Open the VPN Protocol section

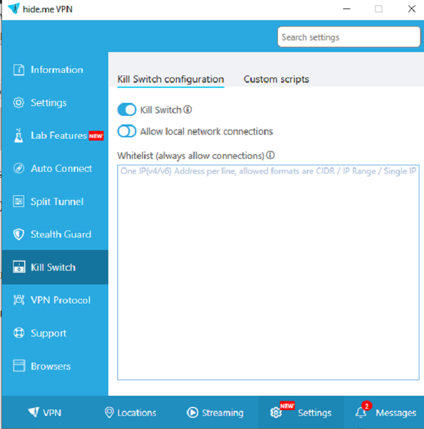(55, 300)
